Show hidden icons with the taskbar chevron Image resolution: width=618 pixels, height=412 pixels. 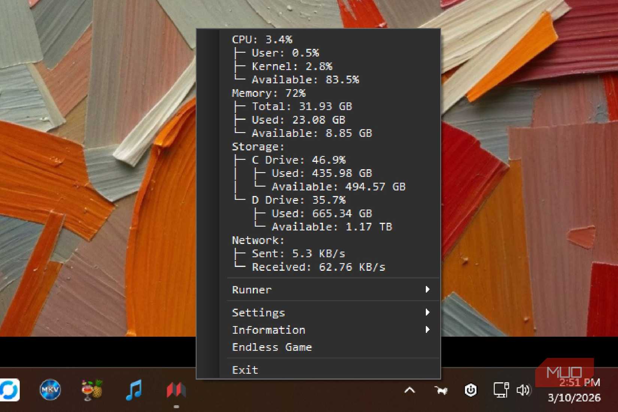410,390
